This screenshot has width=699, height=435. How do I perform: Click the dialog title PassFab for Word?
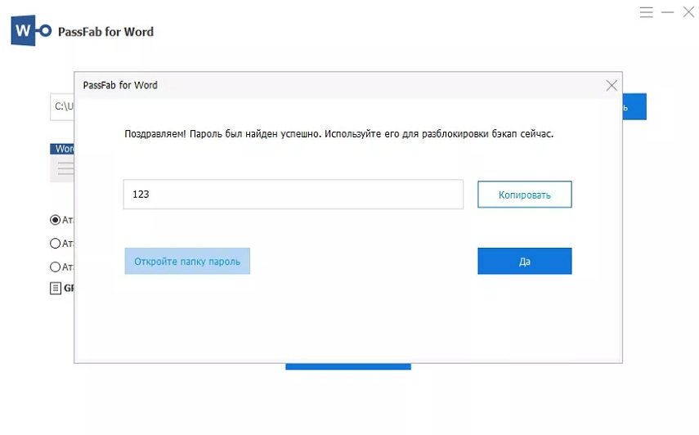[x=120, y=85]
